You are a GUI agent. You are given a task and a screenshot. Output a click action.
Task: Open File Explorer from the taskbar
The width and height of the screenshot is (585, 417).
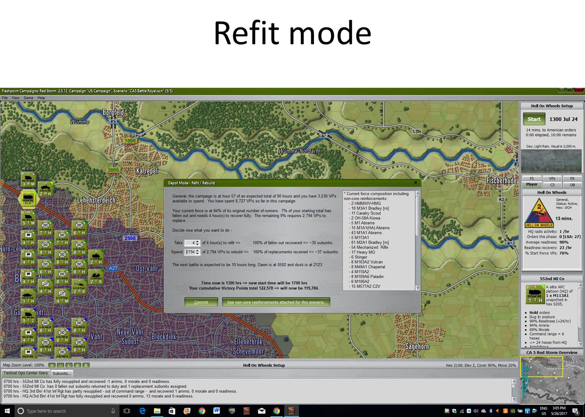click(x=157, y=411)
